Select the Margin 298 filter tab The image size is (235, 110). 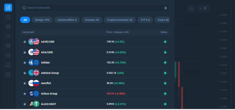[42, 20]
